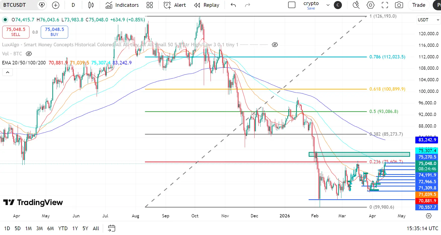Select the 5Y time range
Image resolution: width=441 pixels, height=235 pixels.
(85, 228)
